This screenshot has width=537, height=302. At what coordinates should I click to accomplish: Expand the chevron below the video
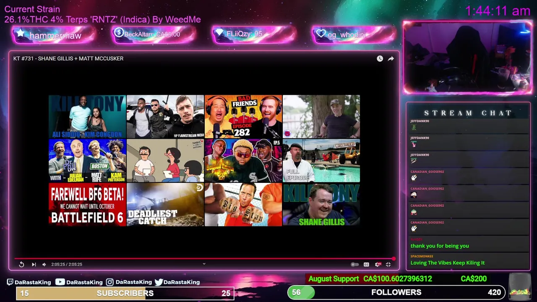click(x=204, y=264)
